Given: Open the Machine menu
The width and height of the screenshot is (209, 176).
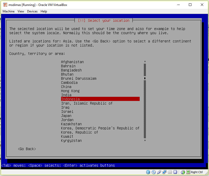Looking at the screenshot, I should (9, 11).
